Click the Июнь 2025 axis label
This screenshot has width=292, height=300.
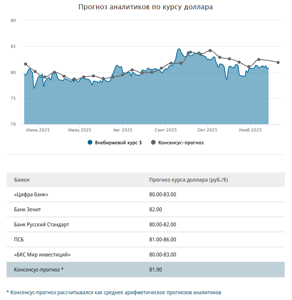[38, 130]
